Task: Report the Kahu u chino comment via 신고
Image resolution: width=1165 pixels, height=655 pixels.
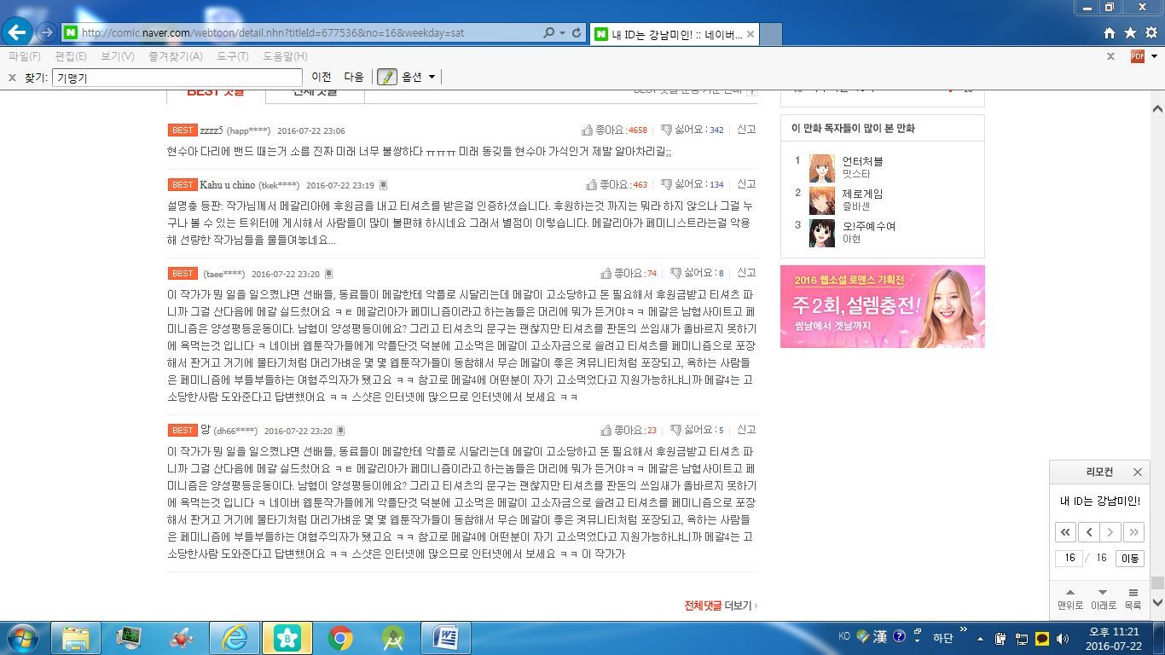Action: (x=746, y=184)
